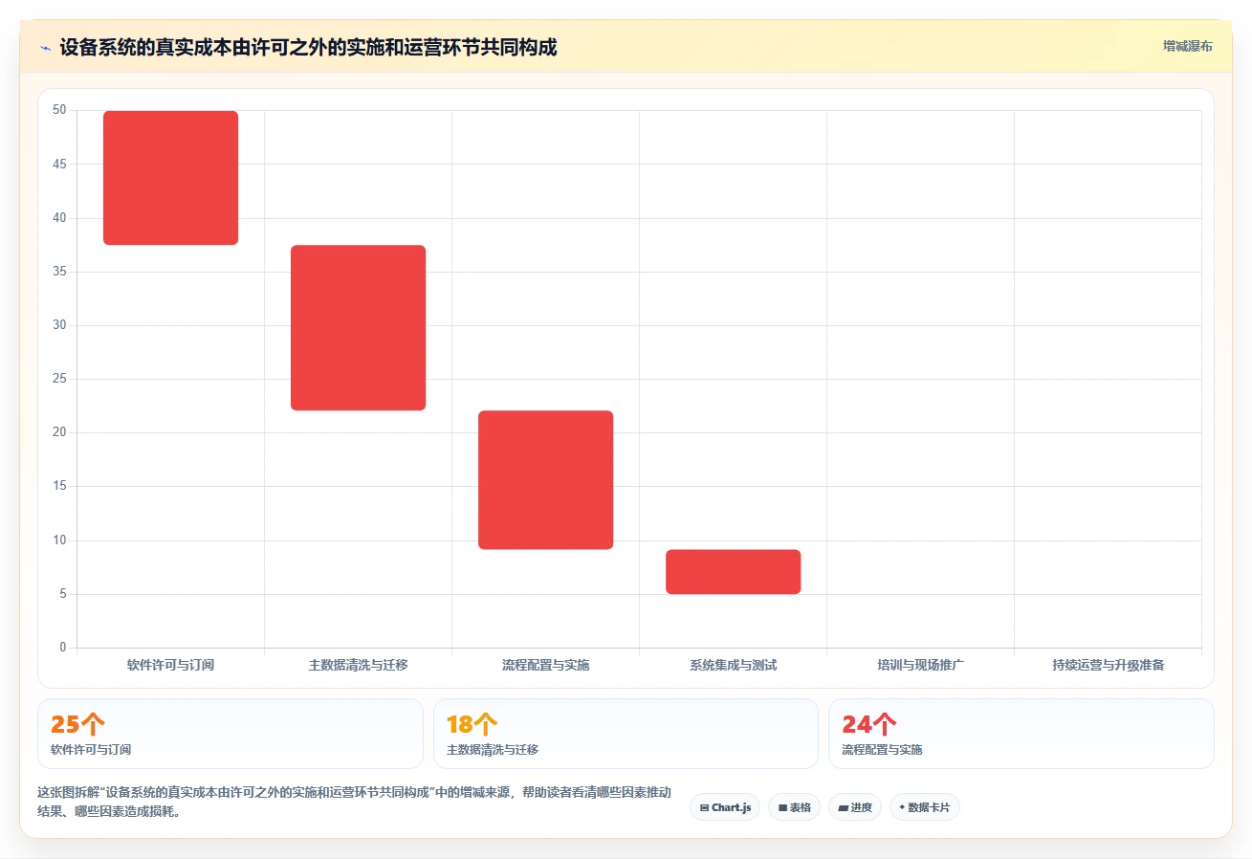The image size is (1252, 859).
Task: Click the 18个 主数据清洗与迁移 data card
Action: pyautogui.click(x=626, y=734)
